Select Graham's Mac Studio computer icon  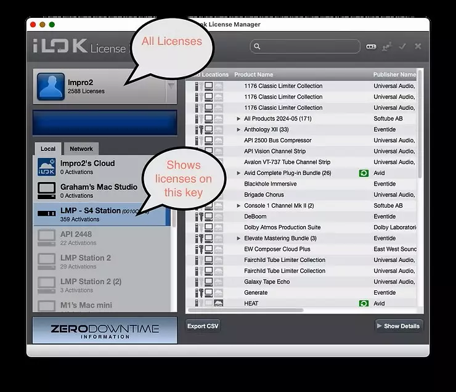click(47, 190)
